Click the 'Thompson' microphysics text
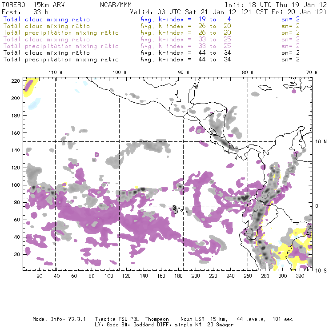This screenshot has height=329, width=329. 157,319
